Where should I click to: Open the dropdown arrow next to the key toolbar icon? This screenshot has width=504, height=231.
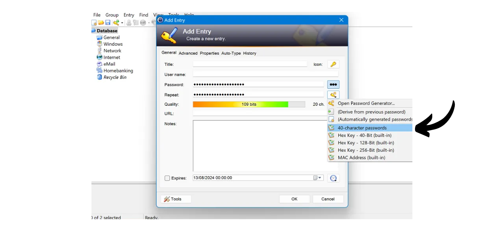(122, 22)
